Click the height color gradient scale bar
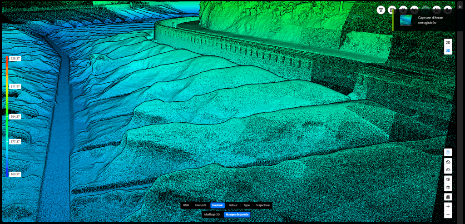Image resolution: width=465 pixels, height=224 pixels. pyautogui.click(x=7, y=116)
